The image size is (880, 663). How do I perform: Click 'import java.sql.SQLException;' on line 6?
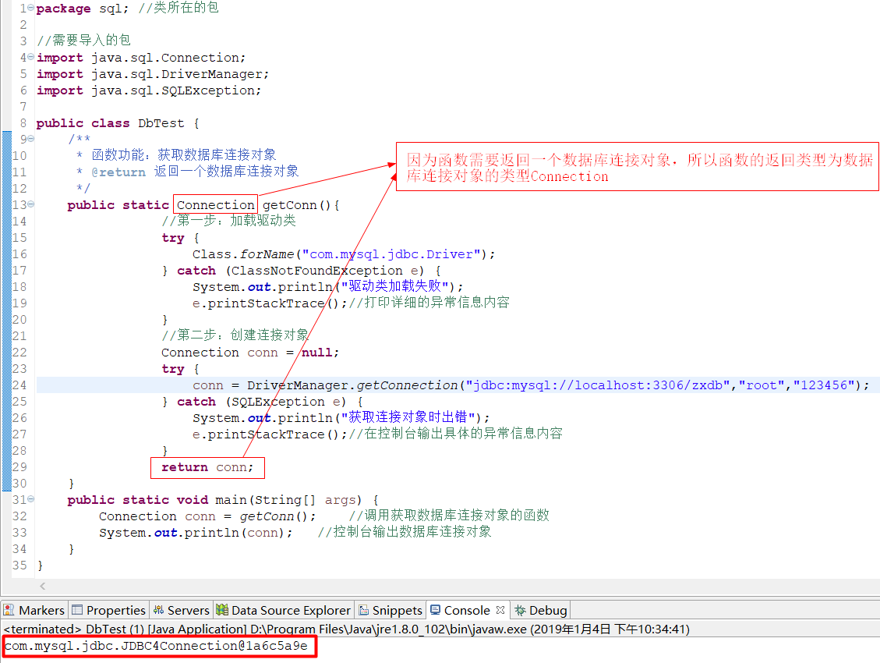coord(149,90)
